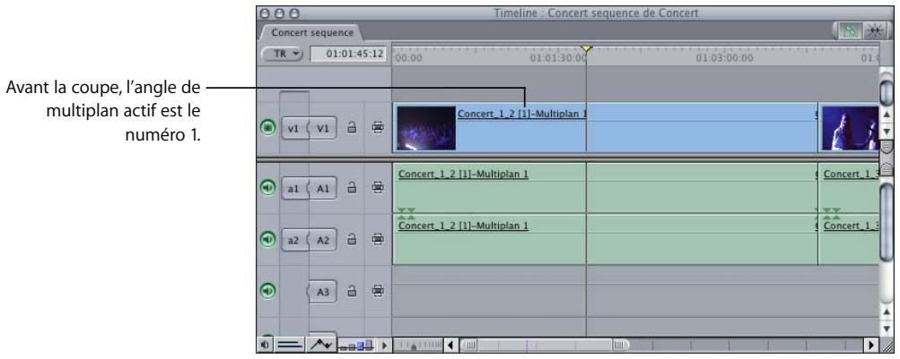Click the current timecode field 01:01:45:12
The image size is (900, 359).
click(348, 54)
